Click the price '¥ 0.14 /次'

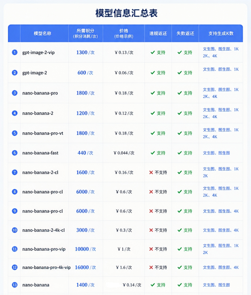point(132,285)
